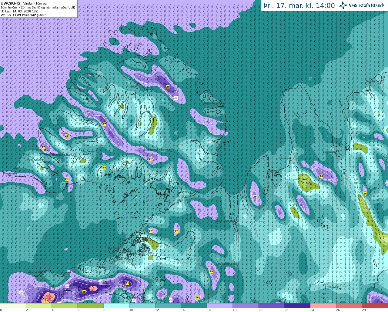This screenshot has width=388, height=312.
Task: Click the 22–24 dark indigo legend swatch
Action: pyautogui.click(x=298, y=306)
